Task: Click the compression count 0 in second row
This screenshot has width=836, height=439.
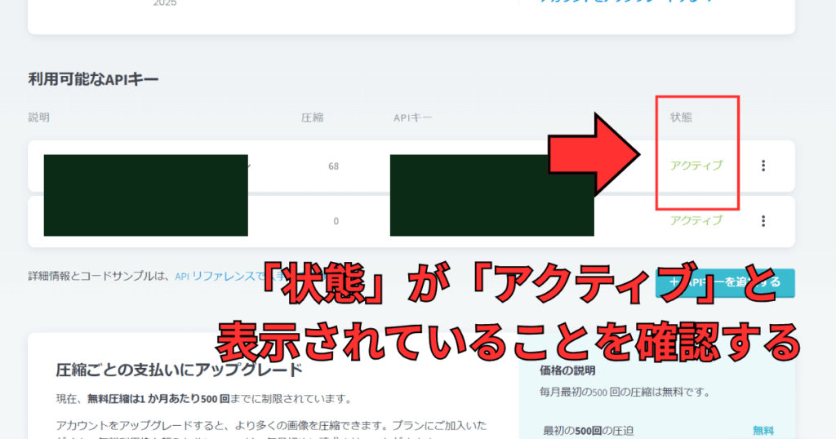Action: pyautogui.click(x=336, y=221)
